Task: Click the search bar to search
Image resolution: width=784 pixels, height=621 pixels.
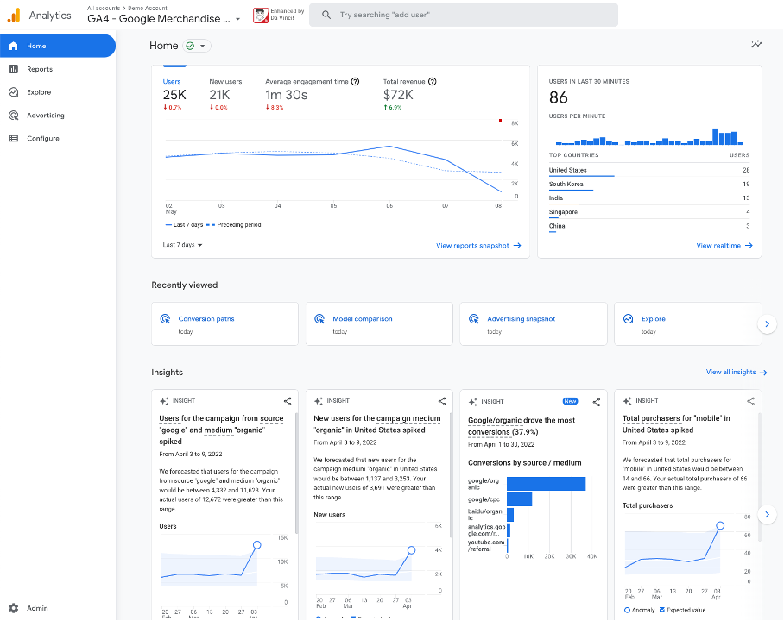Action: pyautogui.click(x=464, y=15)
